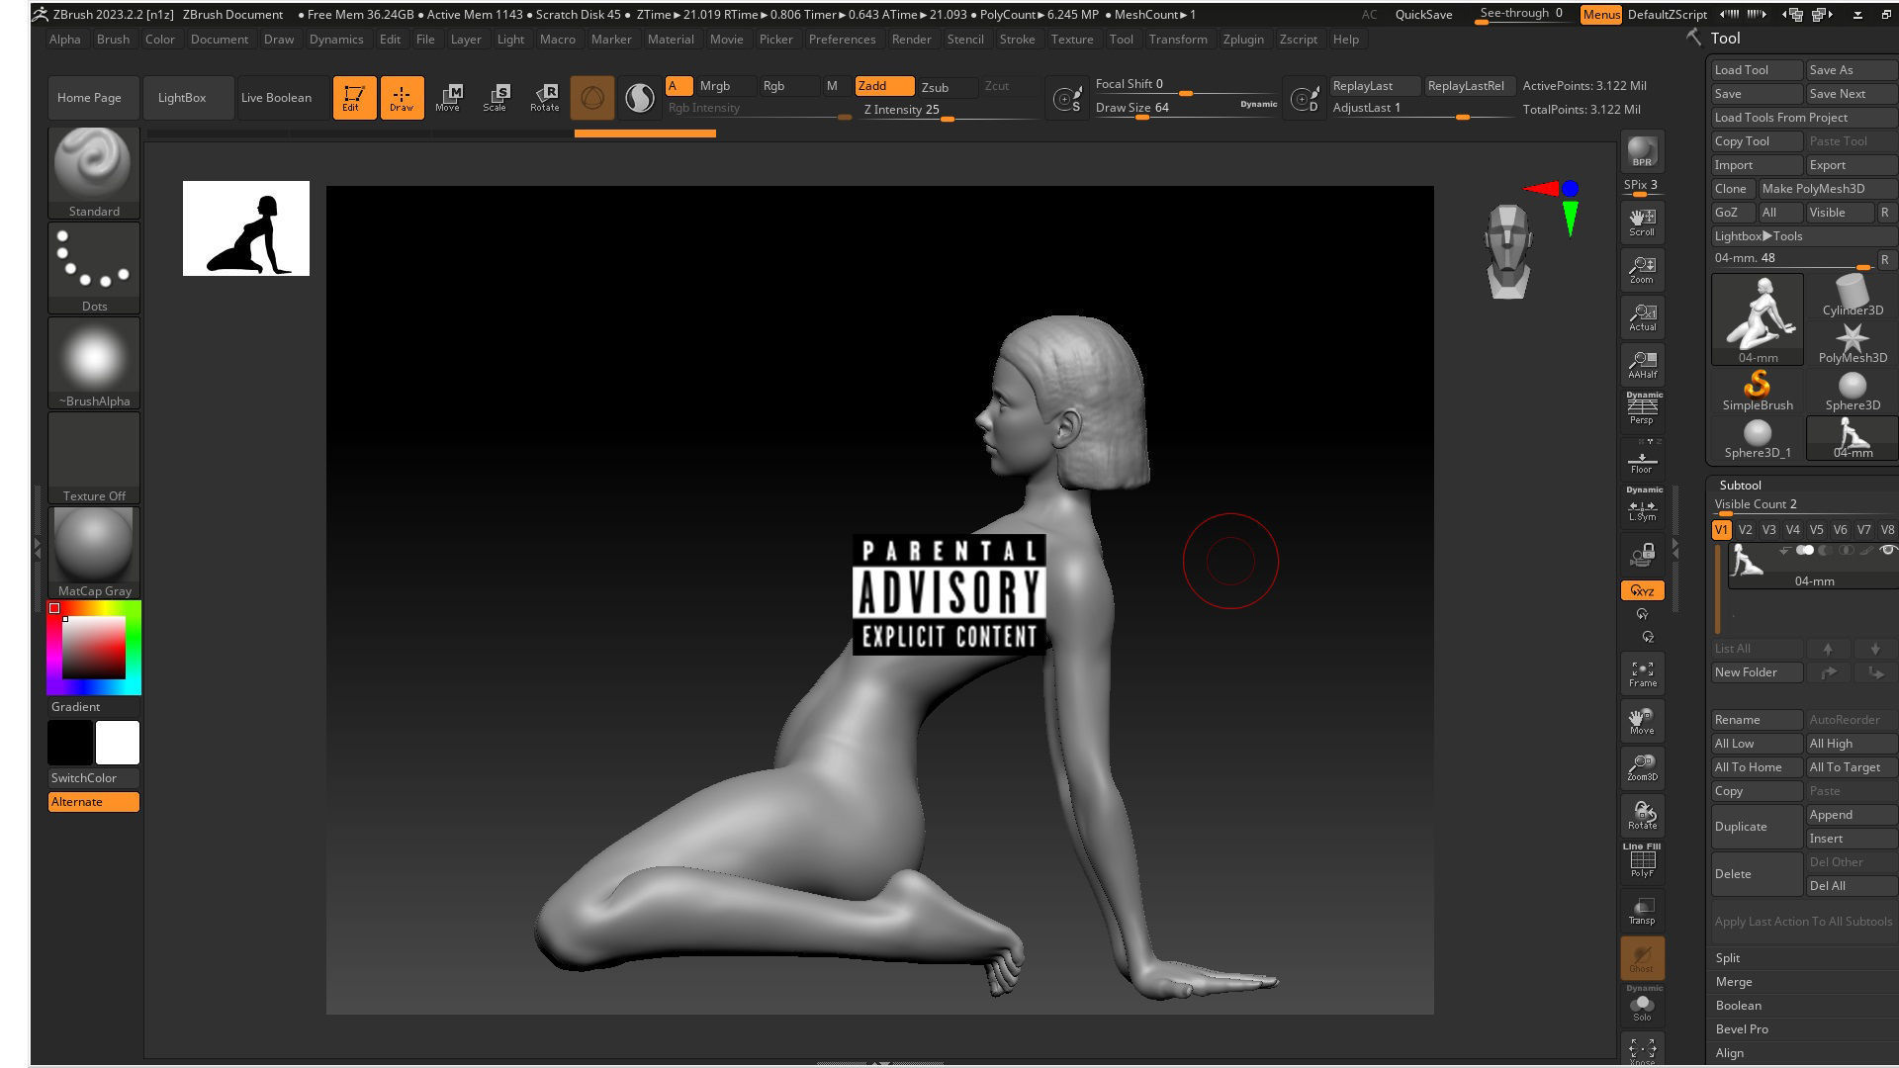Click the camera head orientation gizmo

(1508, 251)
